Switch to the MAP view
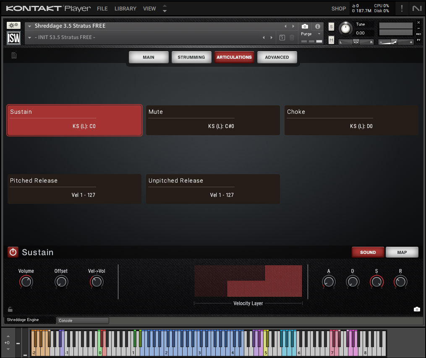Viewport: 426px width, 358px height. click(x=402, y=252)
